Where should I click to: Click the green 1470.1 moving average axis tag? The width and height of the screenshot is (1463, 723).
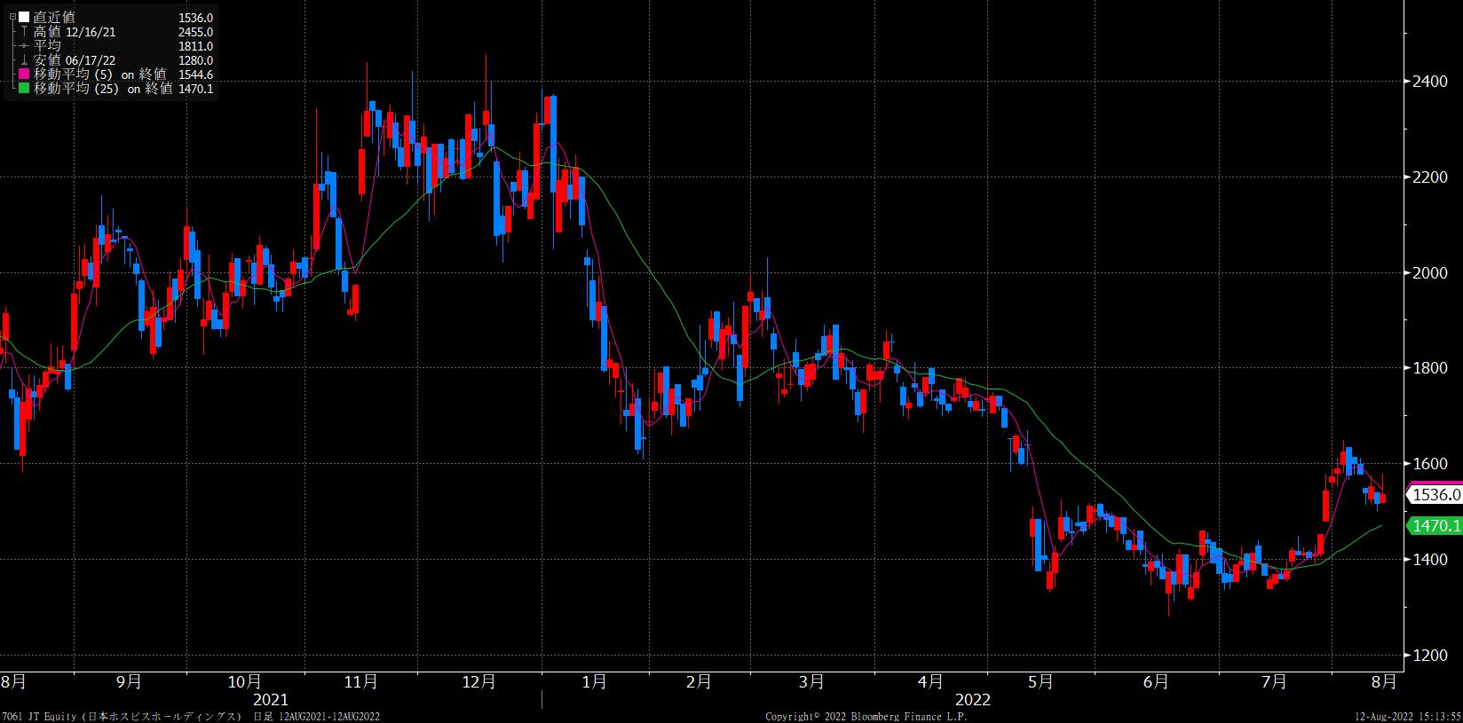pyautogui.click(x=1435, y=526)
